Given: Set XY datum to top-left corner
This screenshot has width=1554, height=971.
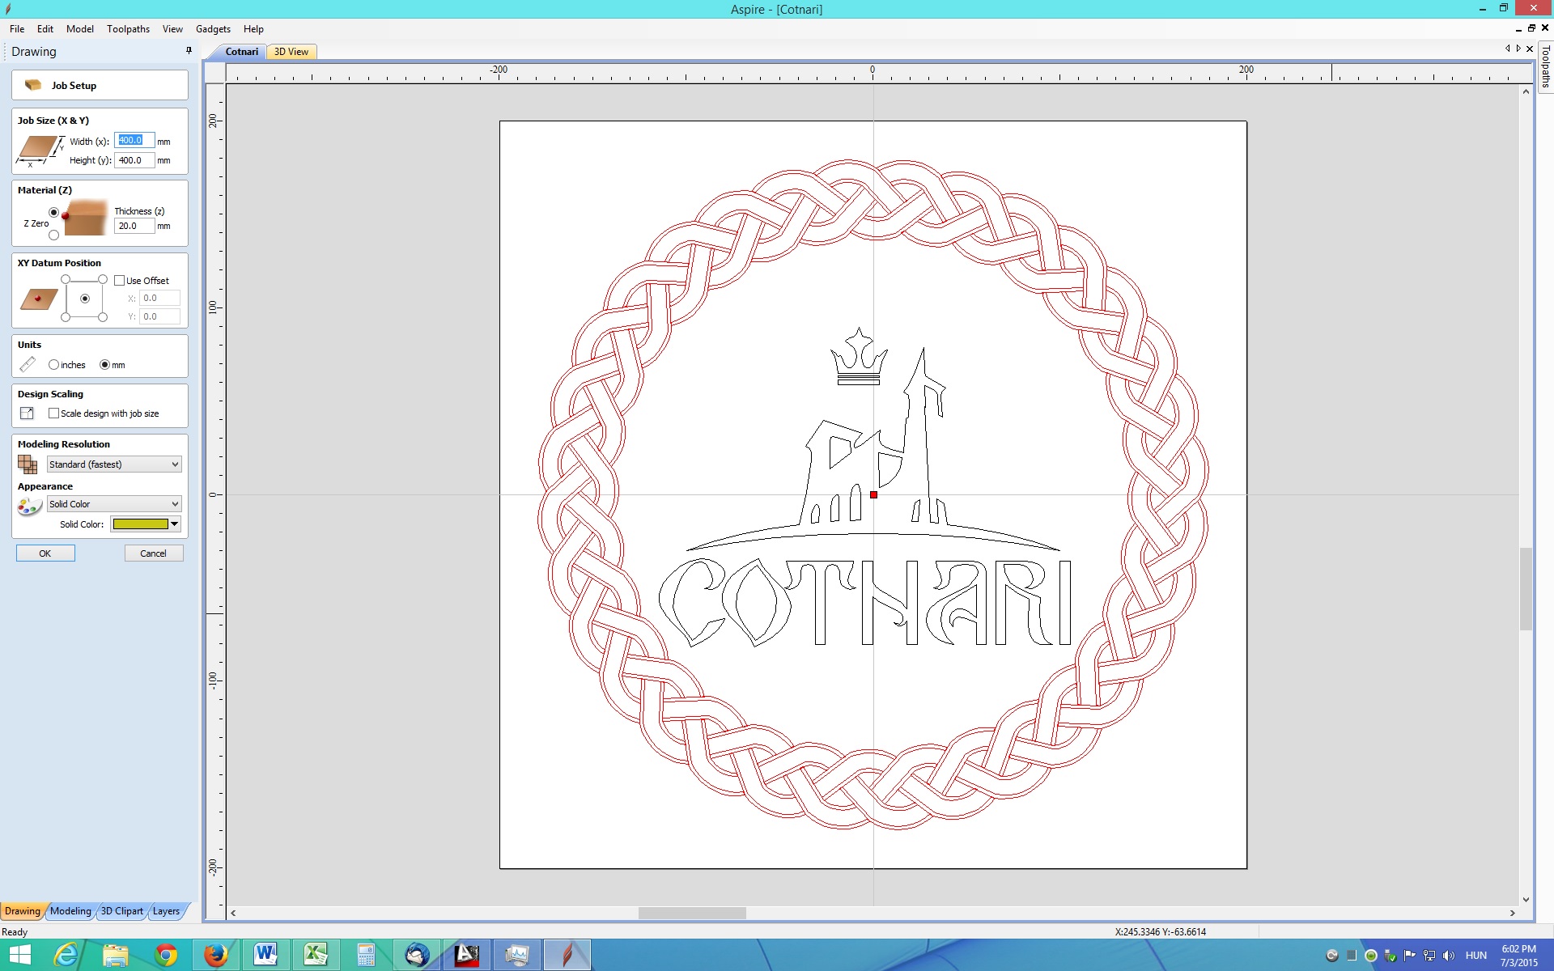Looking at the screenshot, I should pyautogui.click(x=66, y=279).
